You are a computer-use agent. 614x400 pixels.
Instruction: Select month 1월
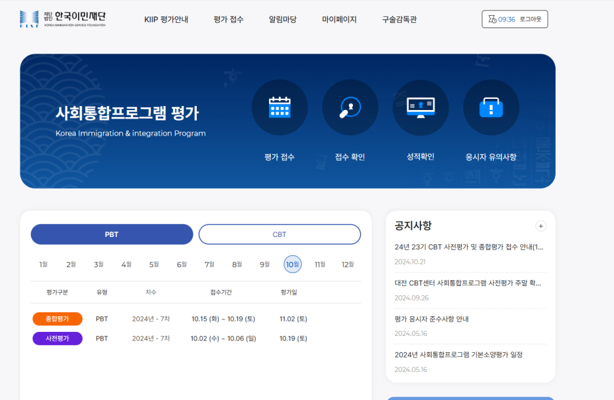point(43,264)
